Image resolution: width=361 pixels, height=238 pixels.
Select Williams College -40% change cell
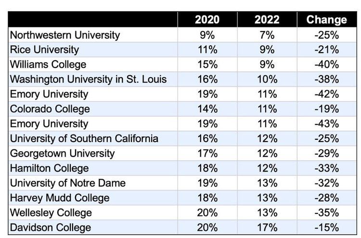(327, 65)
